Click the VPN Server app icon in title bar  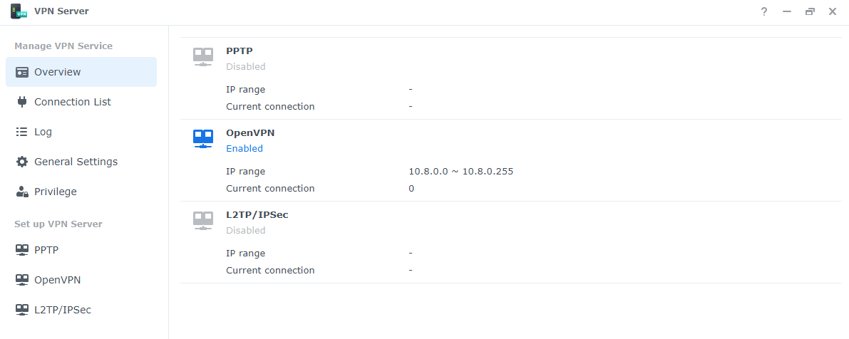click(x=19, y=11)
